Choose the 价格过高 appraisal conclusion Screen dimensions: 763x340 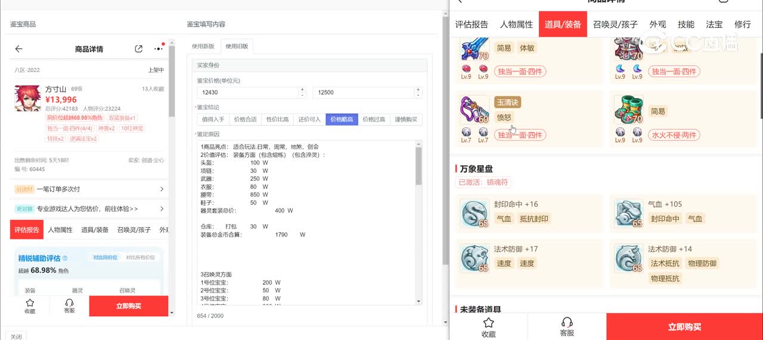point(374,119)
